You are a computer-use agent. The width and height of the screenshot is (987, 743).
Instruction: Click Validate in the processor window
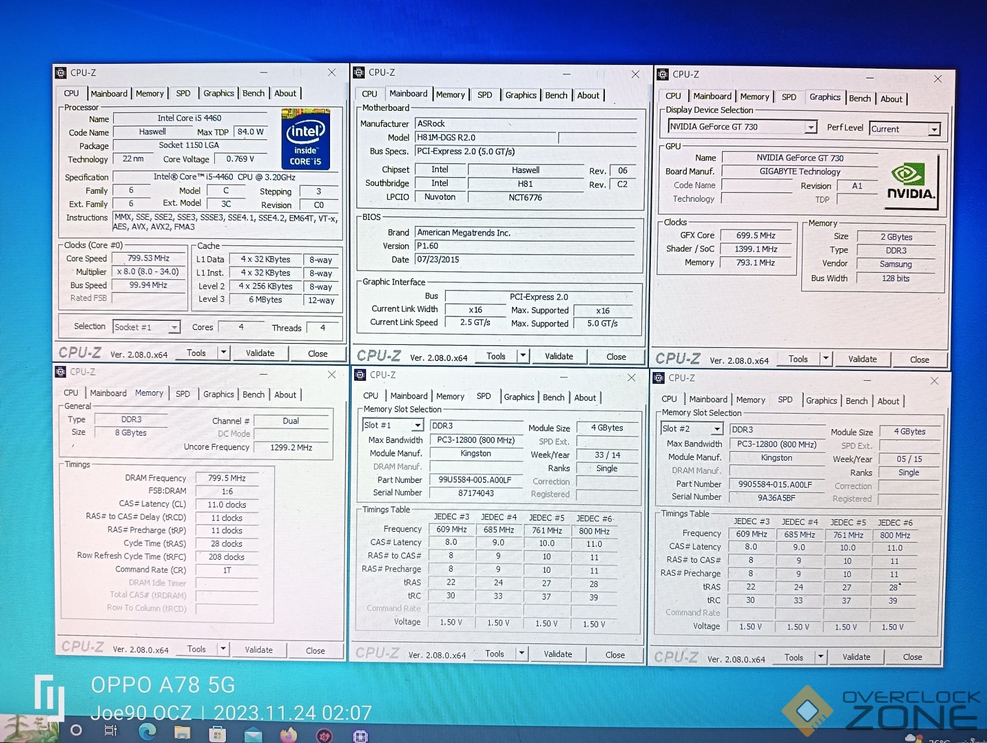click(260, 353)
